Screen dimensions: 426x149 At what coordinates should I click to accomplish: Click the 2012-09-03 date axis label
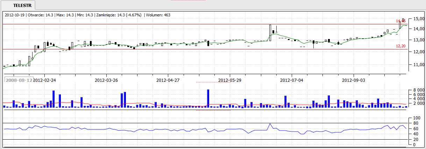point(353,80)
